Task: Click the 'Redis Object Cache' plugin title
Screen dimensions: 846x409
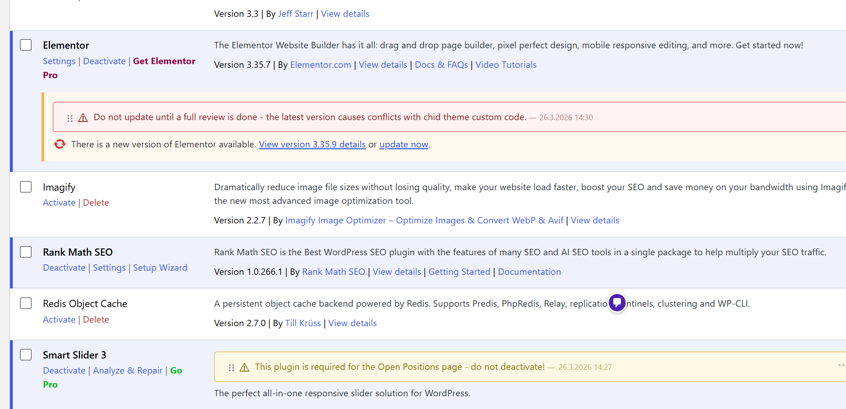Action: (85, 303)
